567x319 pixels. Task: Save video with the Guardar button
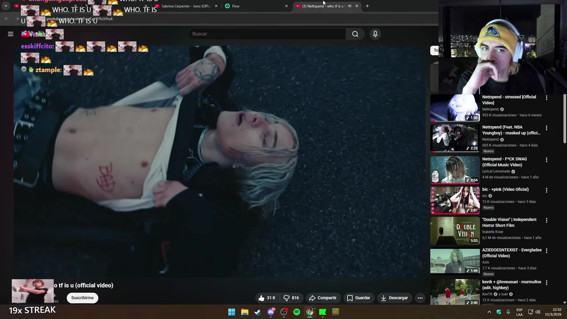click(x=358, y=298)
